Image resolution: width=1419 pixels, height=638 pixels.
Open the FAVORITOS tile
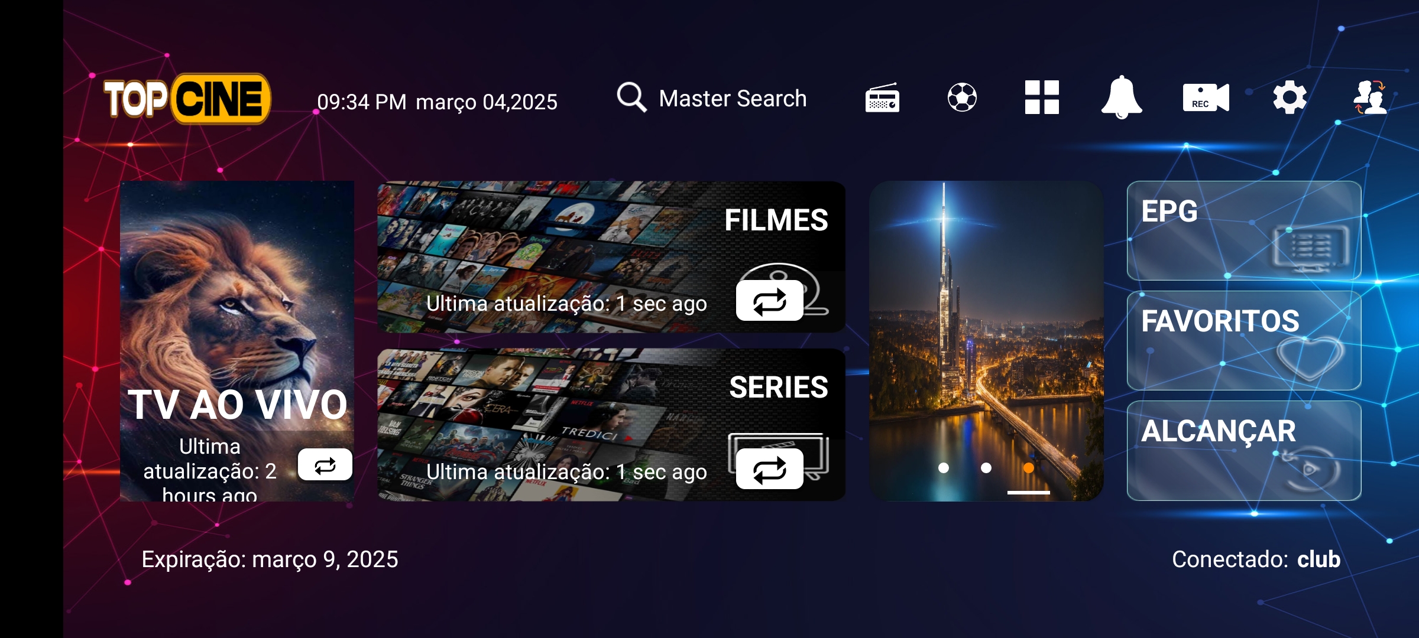pyautogui.click(x=1244, y=340)
